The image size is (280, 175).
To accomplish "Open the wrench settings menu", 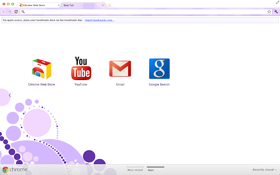I will point(276,12).
